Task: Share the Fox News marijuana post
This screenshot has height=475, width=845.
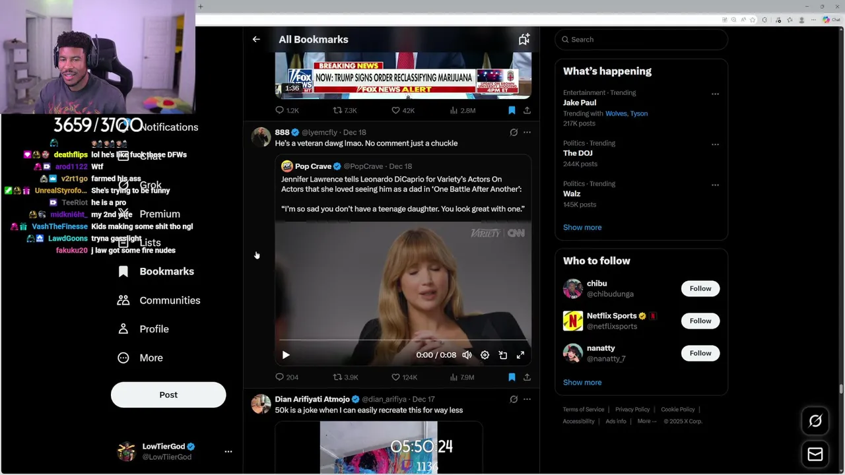Action: (x=527, y=110)
